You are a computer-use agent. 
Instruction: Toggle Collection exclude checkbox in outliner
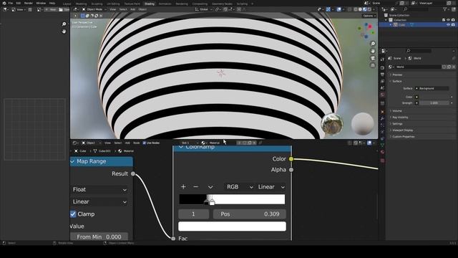[x=444, y=20]
